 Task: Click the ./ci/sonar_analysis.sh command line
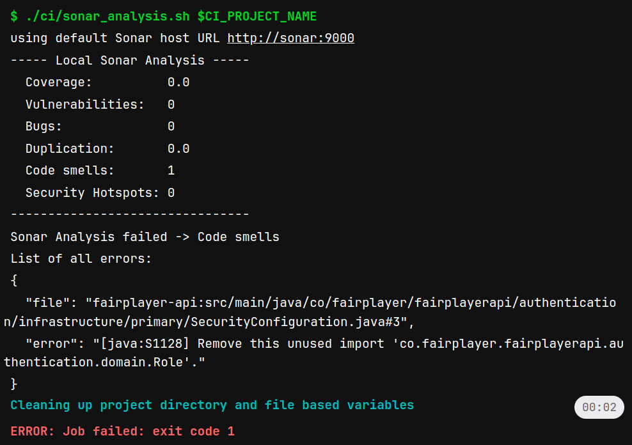[102, 16]
